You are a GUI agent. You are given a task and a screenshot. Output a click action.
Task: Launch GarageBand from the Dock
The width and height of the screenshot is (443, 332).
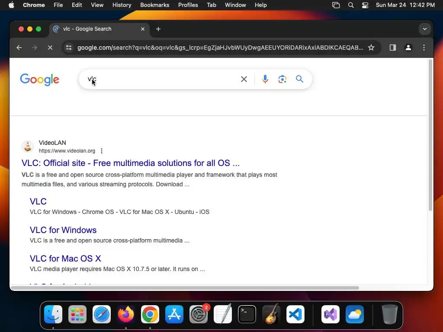[271, 314]
